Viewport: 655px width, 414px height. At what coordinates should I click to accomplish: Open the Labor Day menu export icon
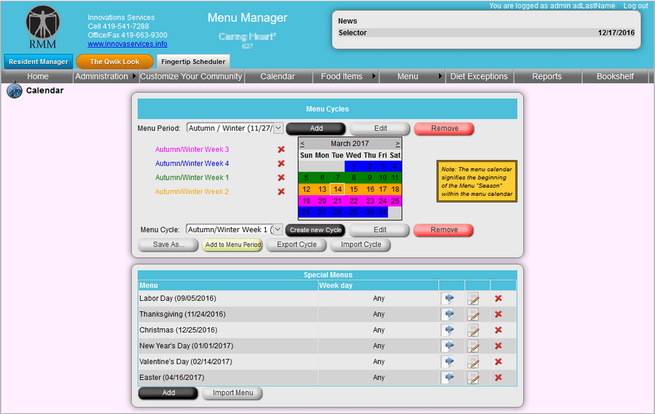pyautogui.click(x=450, y=298)
